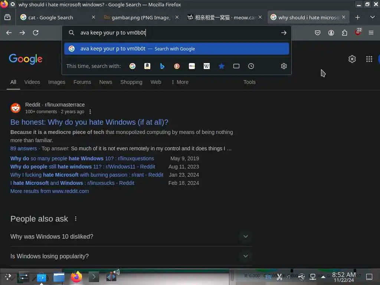
Task: Open the Firefox account icon
Action: (331, 33)
